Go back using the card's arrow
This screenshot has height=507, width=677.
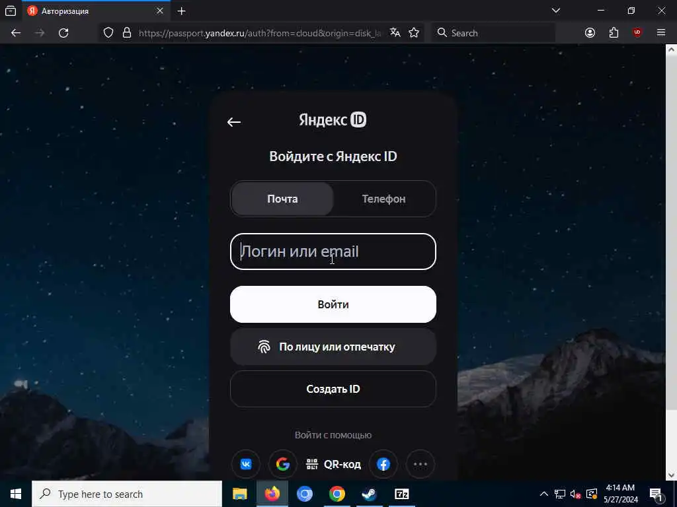click(233, 122)
